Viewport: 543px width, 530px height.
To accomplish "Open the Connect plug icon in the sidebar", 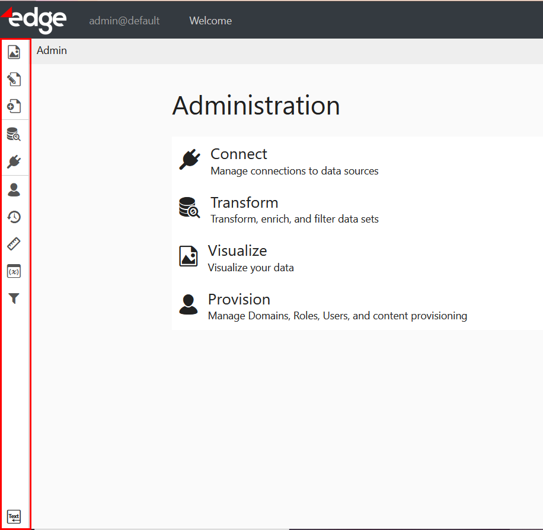I will click(x=14, y=161).
